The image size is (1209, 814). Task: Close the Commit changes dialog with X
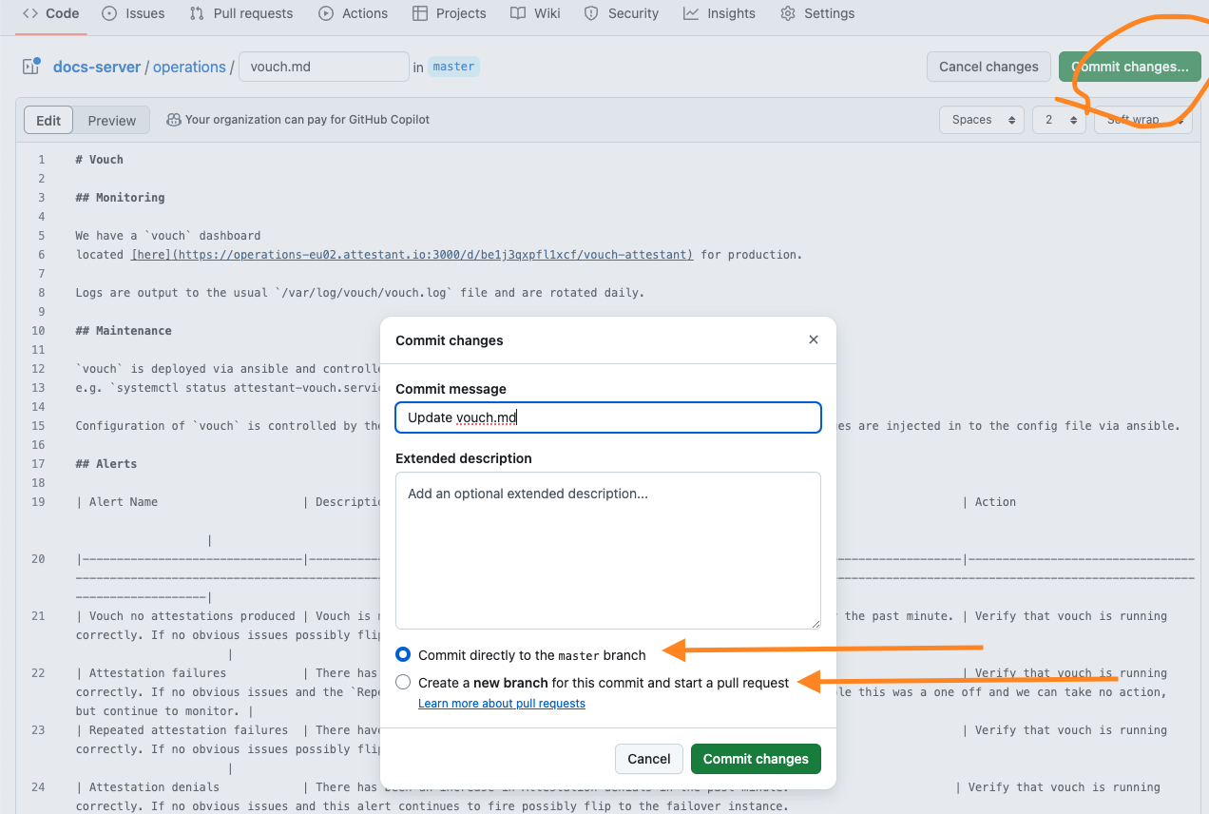click(x=814, y=339)
